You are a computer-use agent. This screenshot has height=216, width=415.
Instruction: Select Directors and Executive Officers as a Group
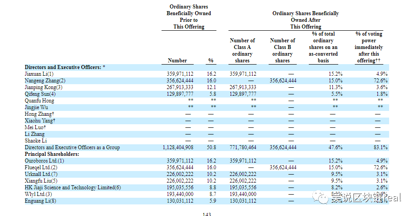point(72,147)
